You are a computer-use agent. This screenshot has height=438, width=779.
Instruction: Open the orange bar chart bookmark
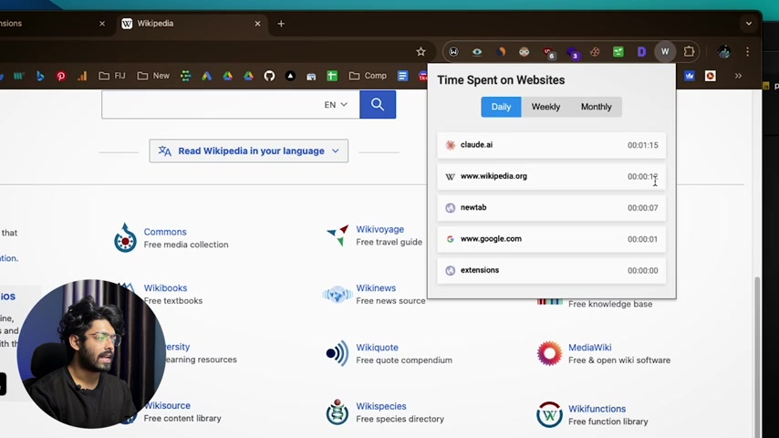pyautogui.click(x=82, y=76)
